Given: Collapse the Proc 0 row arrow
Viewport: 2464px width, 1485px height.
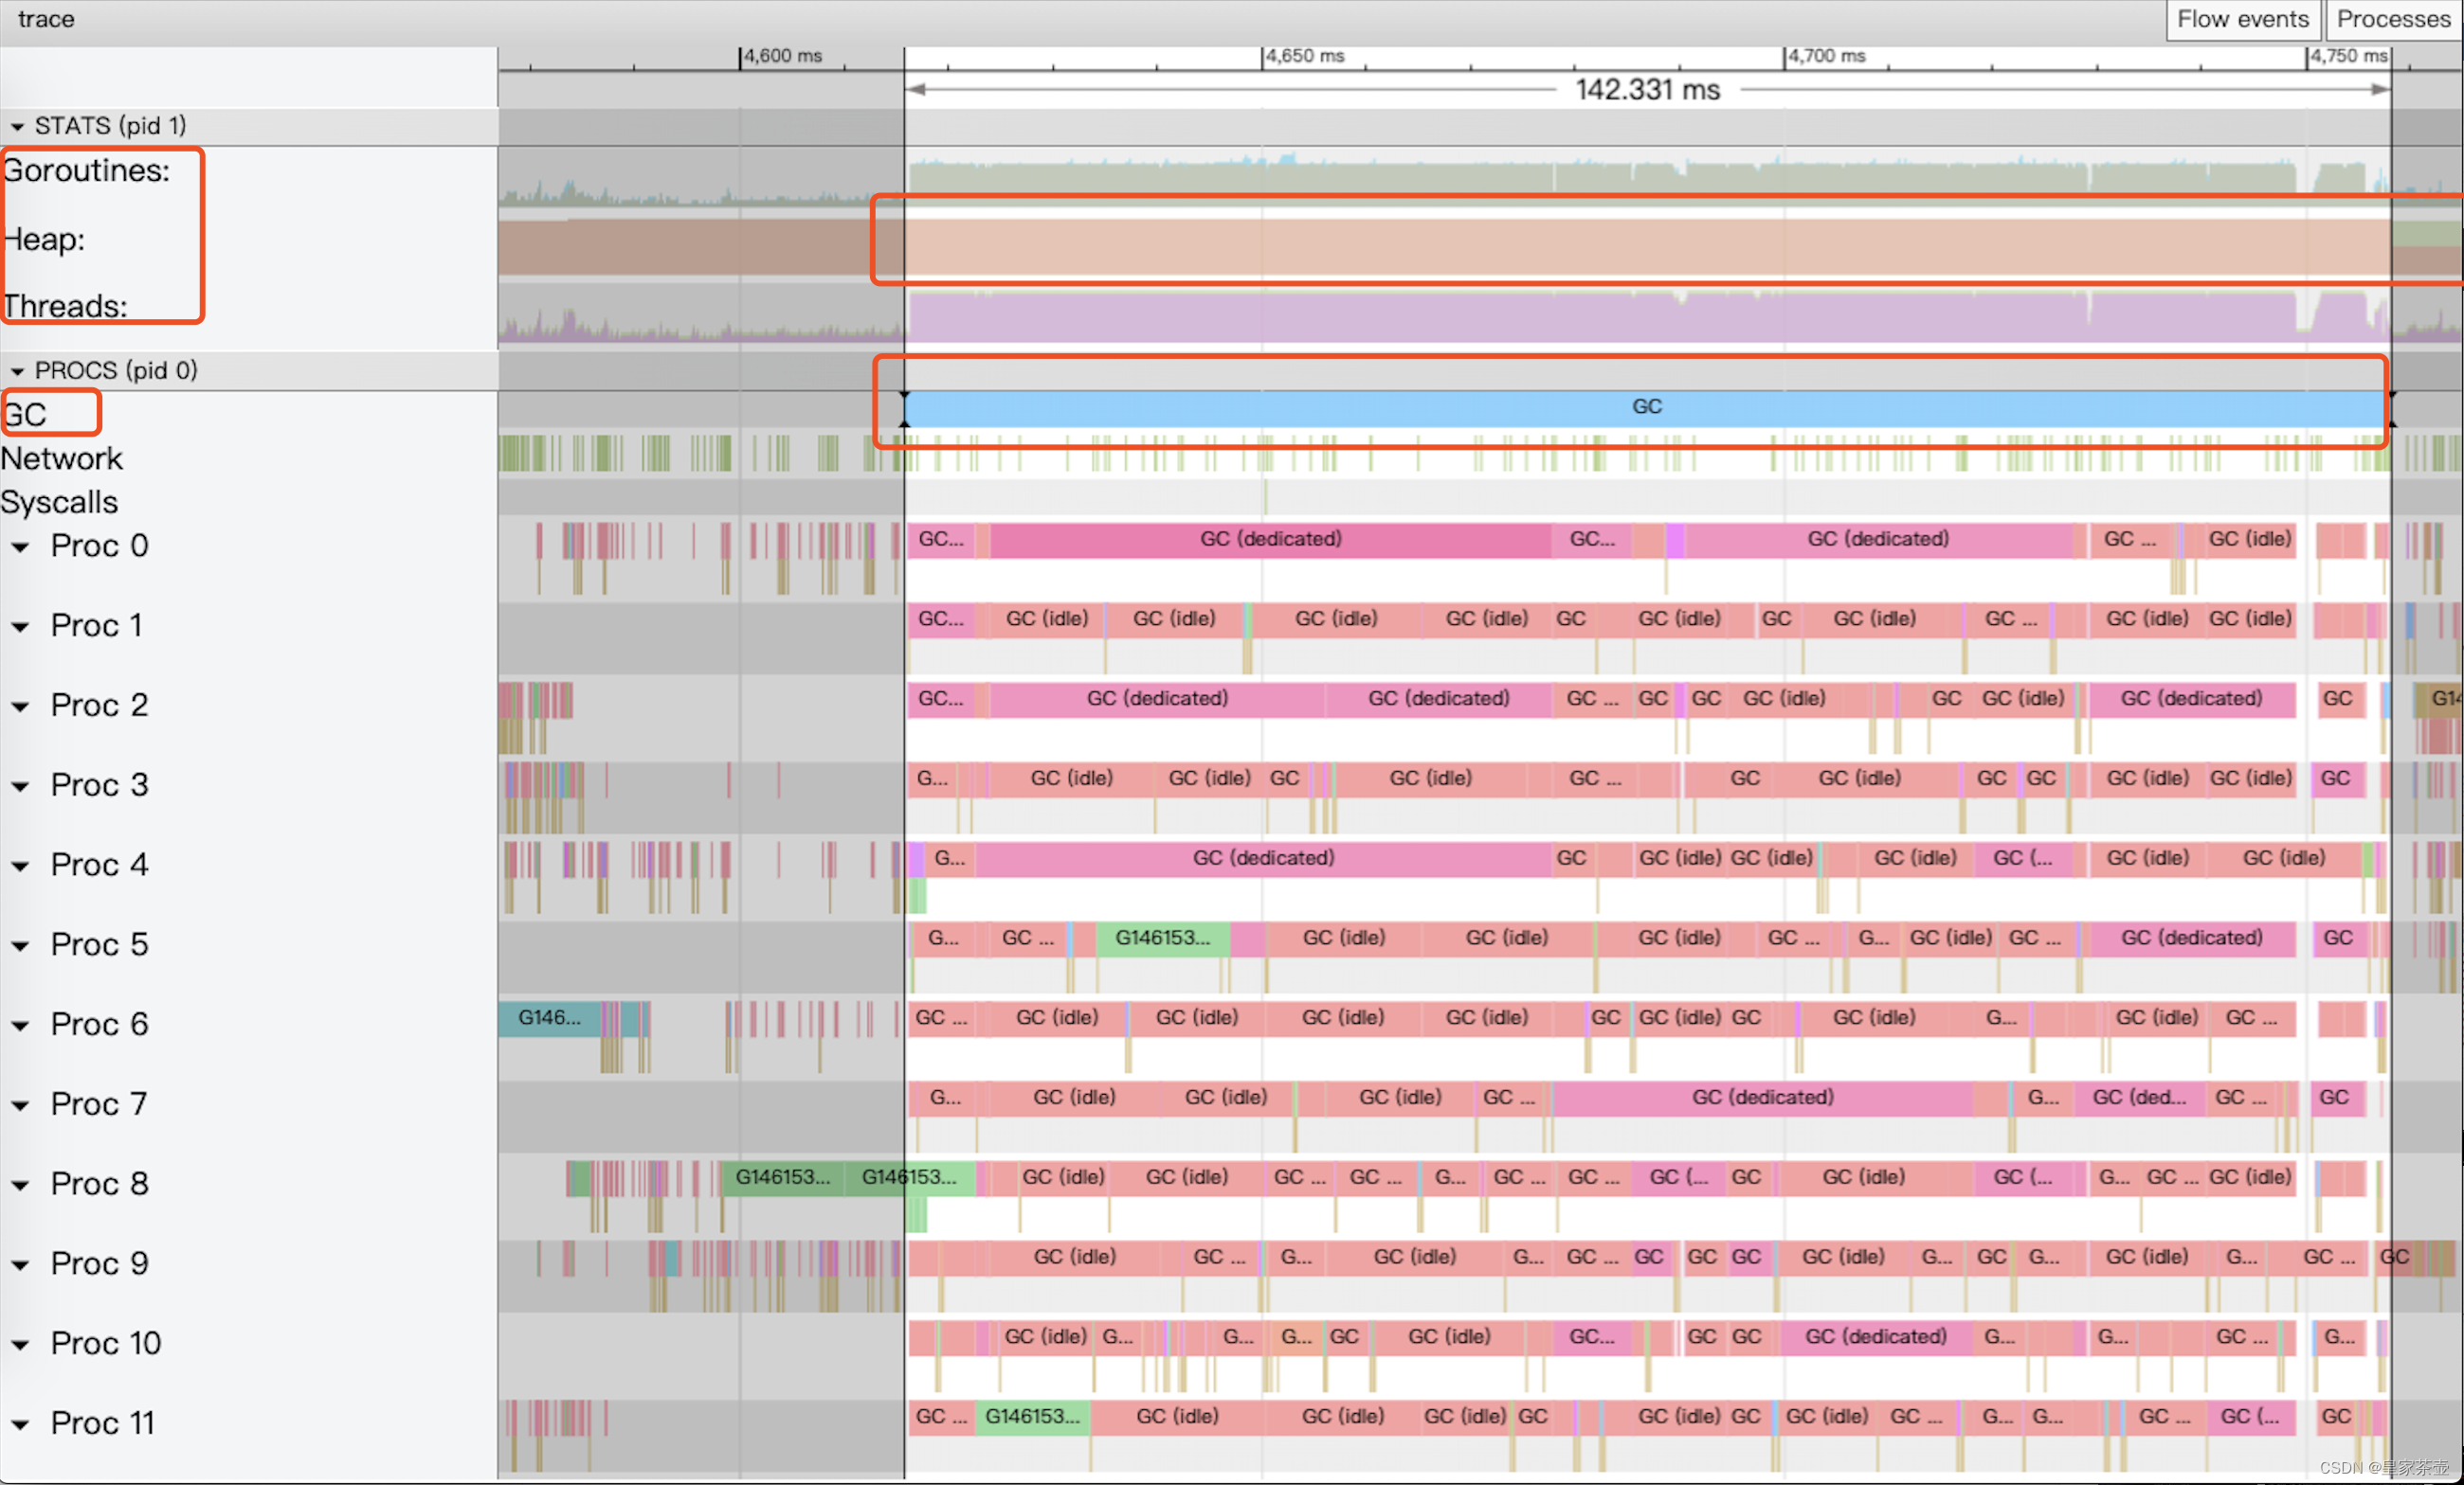Looking at the screenshot, I should (x=20, y=546).
